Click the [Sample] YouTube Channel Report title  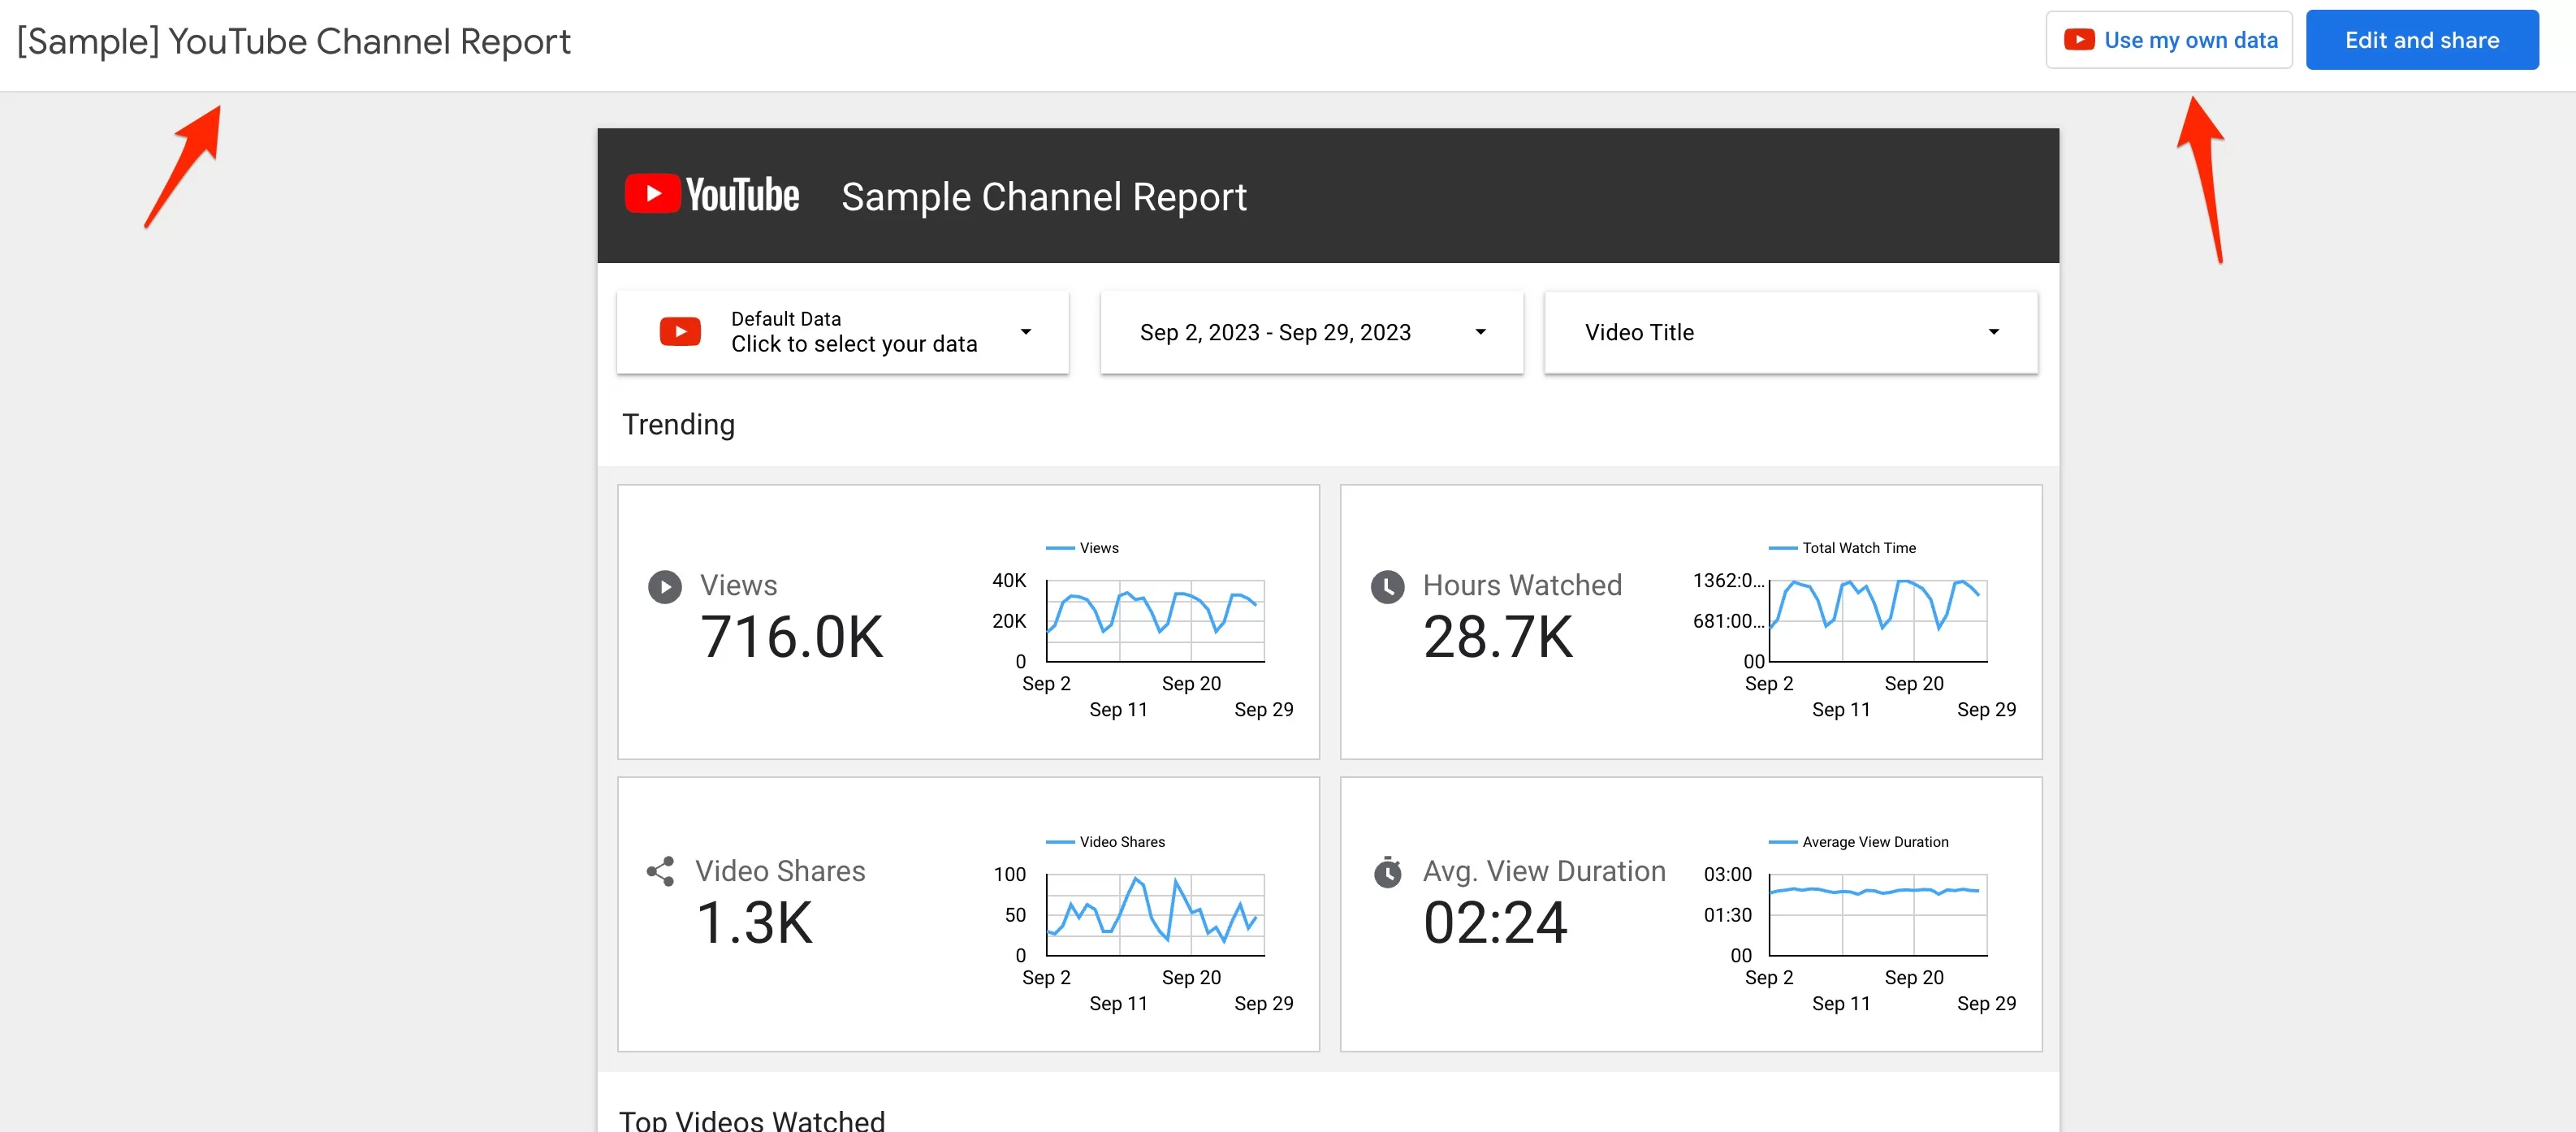293,42
